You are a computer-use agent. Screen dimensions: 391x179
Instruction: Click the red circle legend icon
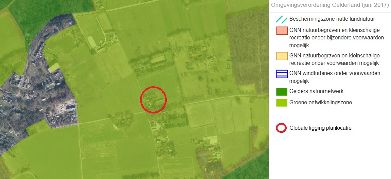pos(281,128)
